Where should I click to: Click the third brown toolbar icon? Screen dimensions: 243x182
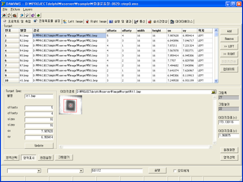[x=15, y=15]
